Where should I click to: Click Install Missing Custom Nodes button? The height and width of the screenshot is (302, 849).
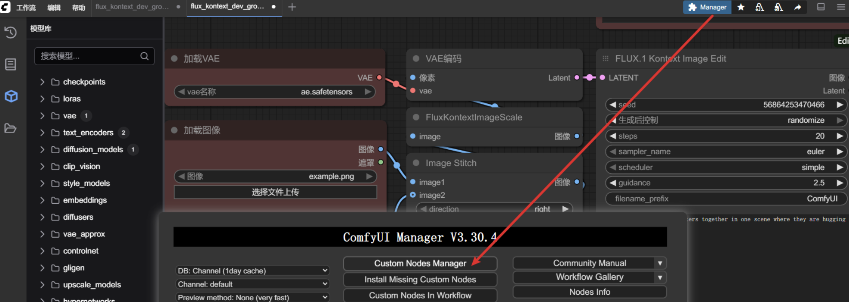pos(420,280)
